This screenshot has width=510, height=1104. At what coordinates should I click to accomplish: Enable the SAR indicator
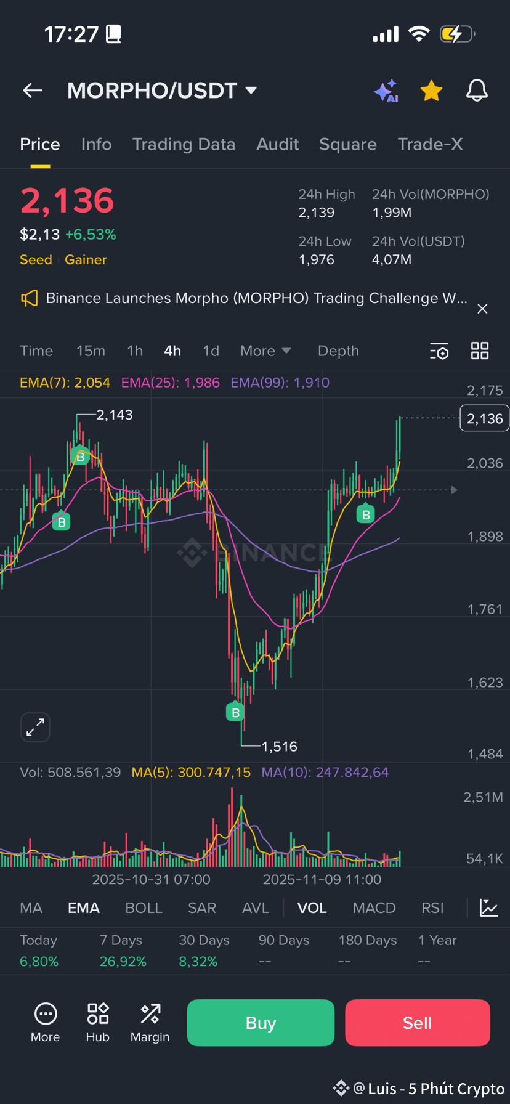202,908
